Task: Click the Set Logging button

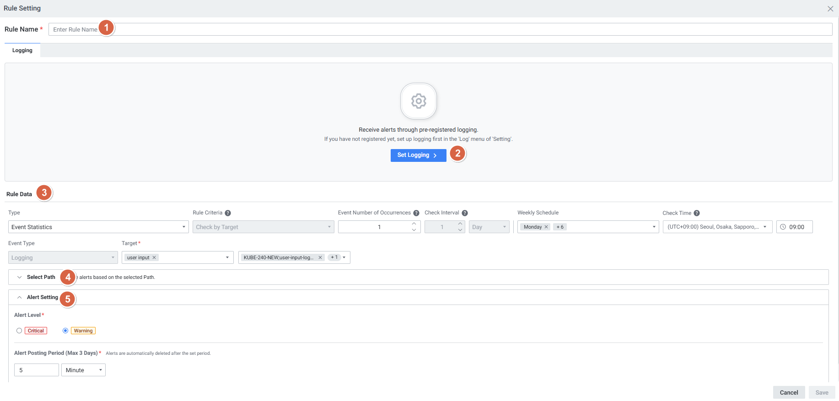Action: 418,155
